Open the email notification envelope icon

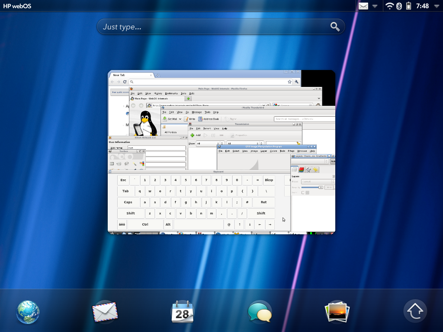(363, 6)
